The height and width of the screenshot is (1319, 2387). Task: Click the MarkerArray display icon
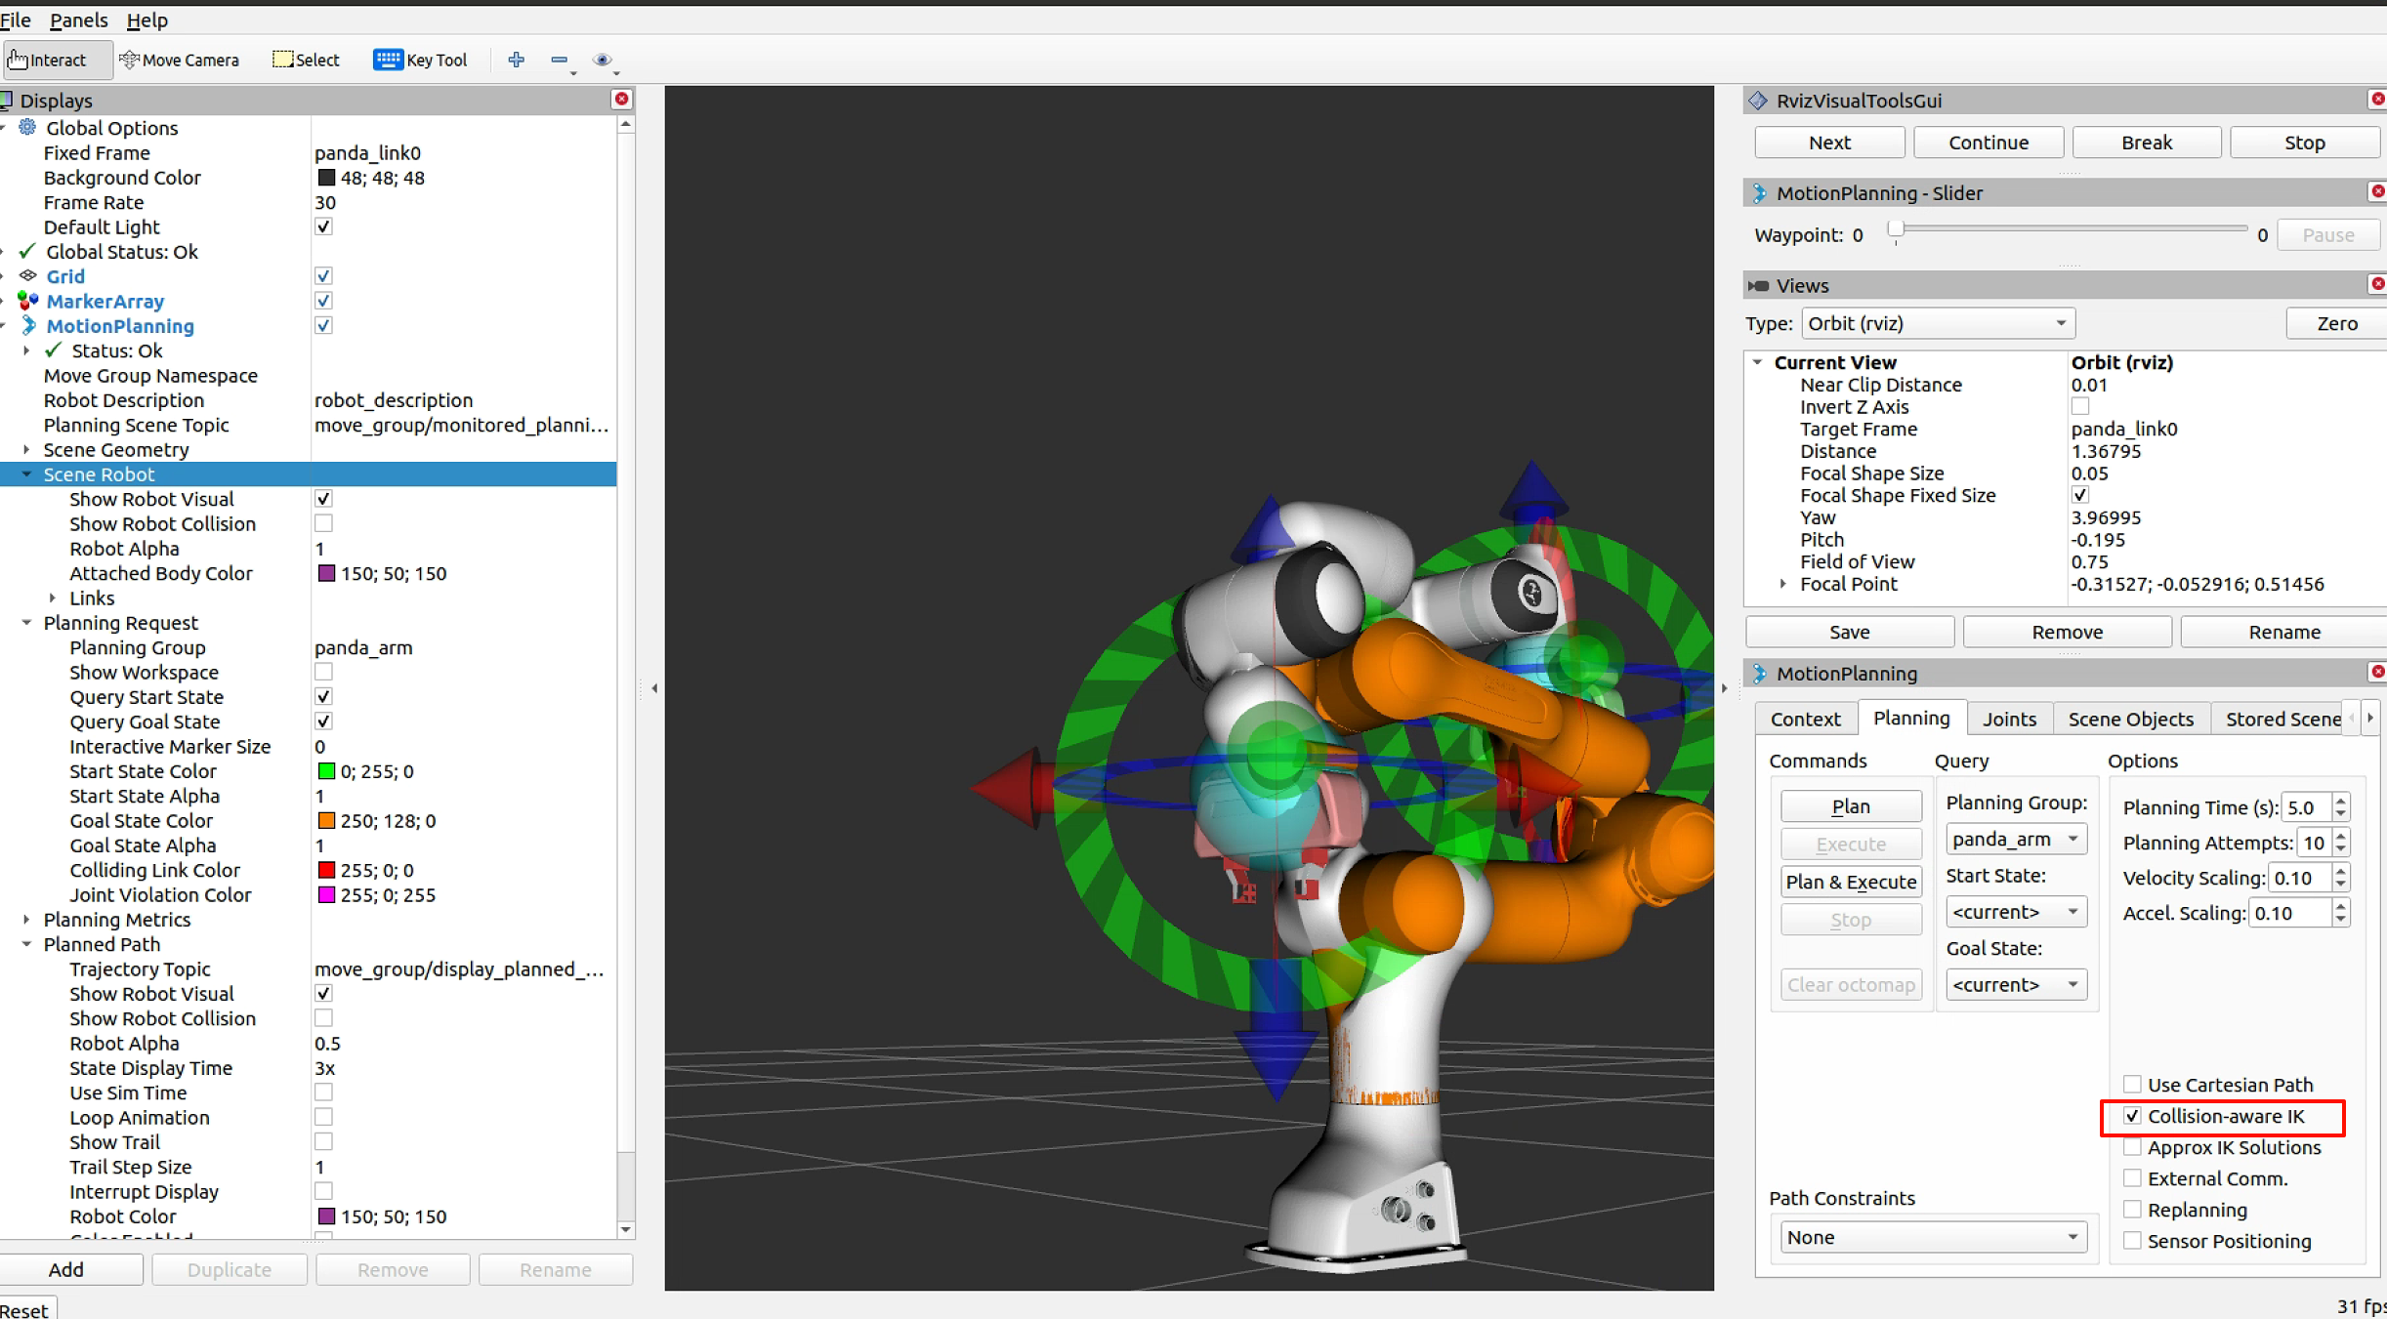pos(27,301)
